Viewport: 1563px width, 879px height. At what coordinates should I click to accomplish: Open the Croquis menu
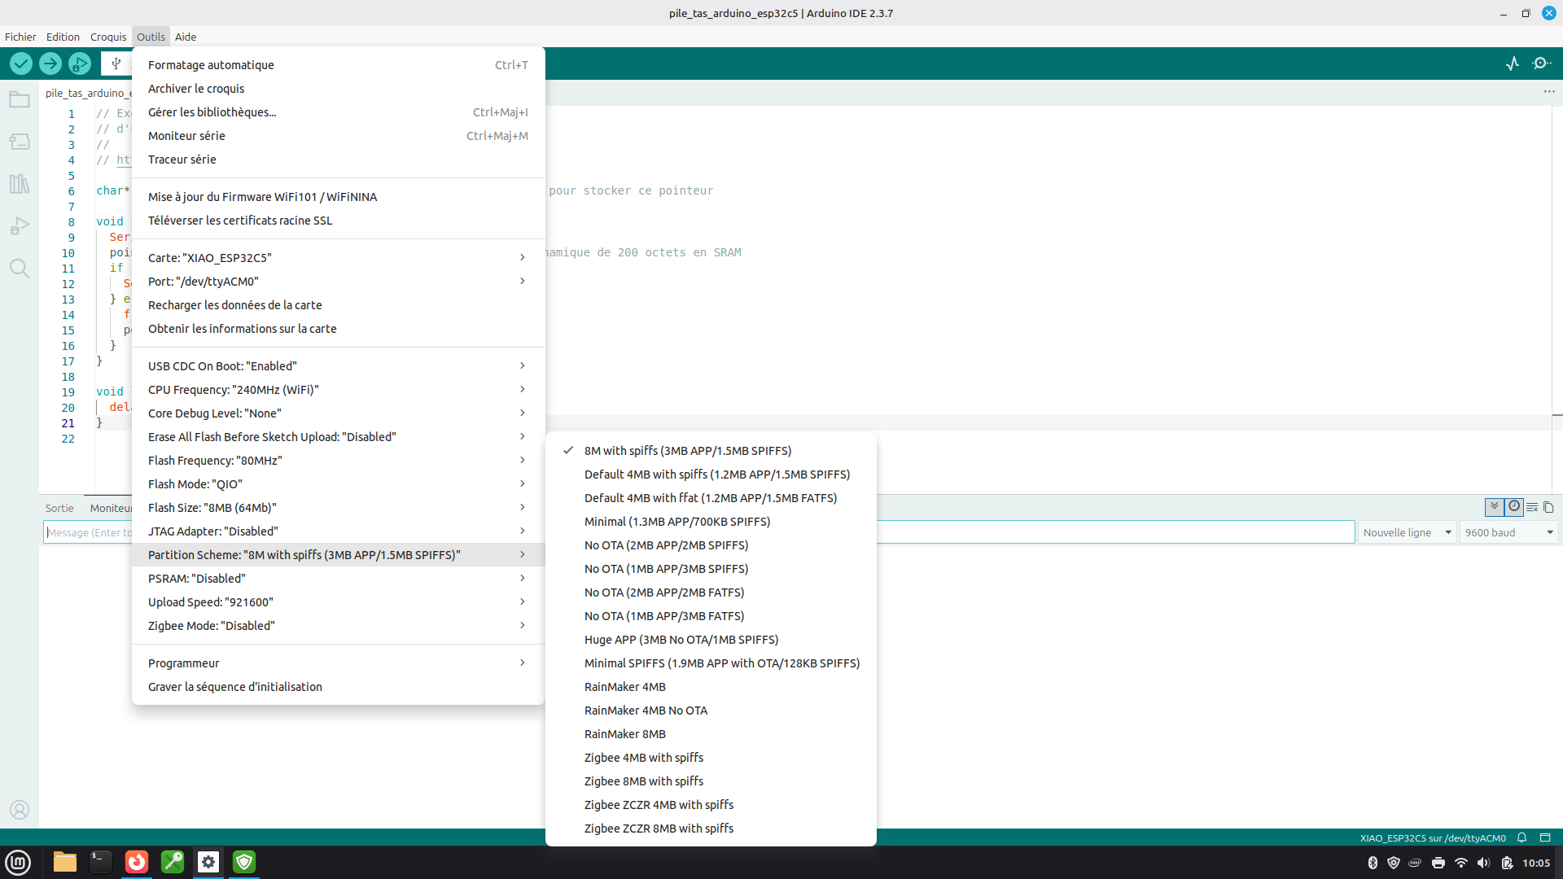click(x=108, y=37)
